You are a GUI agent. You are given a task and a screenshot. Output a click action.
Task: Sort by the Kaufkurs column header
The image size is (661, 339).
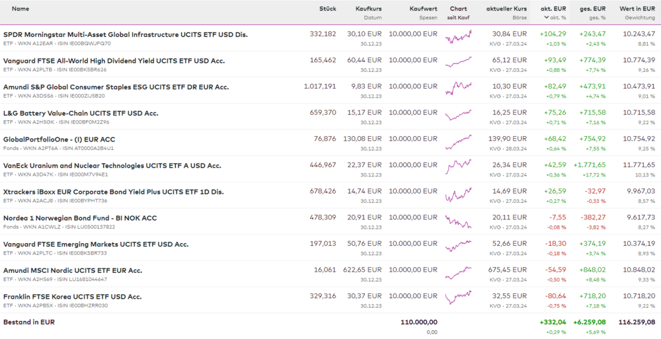tap(368, 9)
